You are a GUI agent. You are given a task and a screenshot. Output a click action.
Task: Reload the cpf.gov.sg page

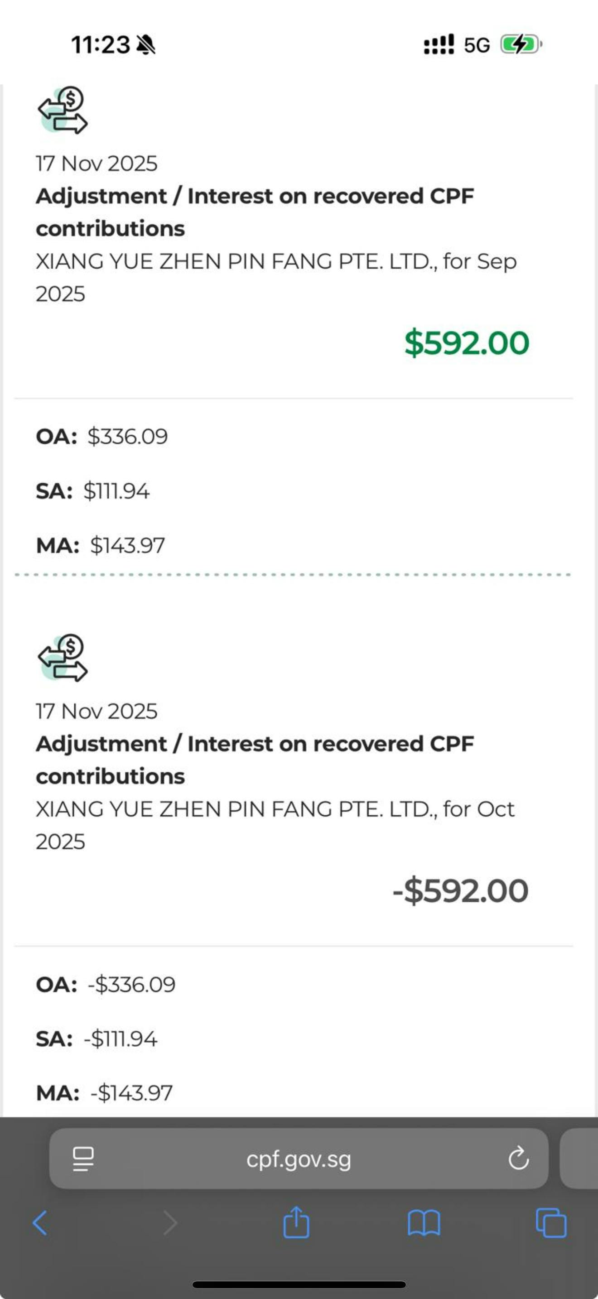coord(518,1158)
